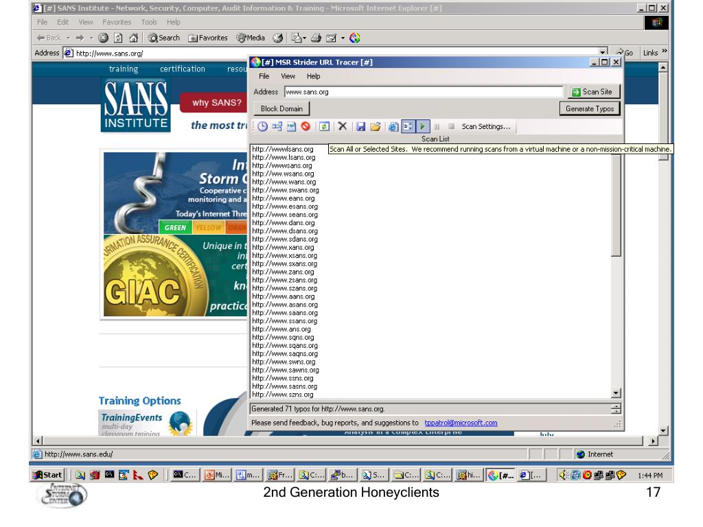This screenshot has width=703, height=527.
Task: Open the IE address bar dropdown
Action: (603, 52)
